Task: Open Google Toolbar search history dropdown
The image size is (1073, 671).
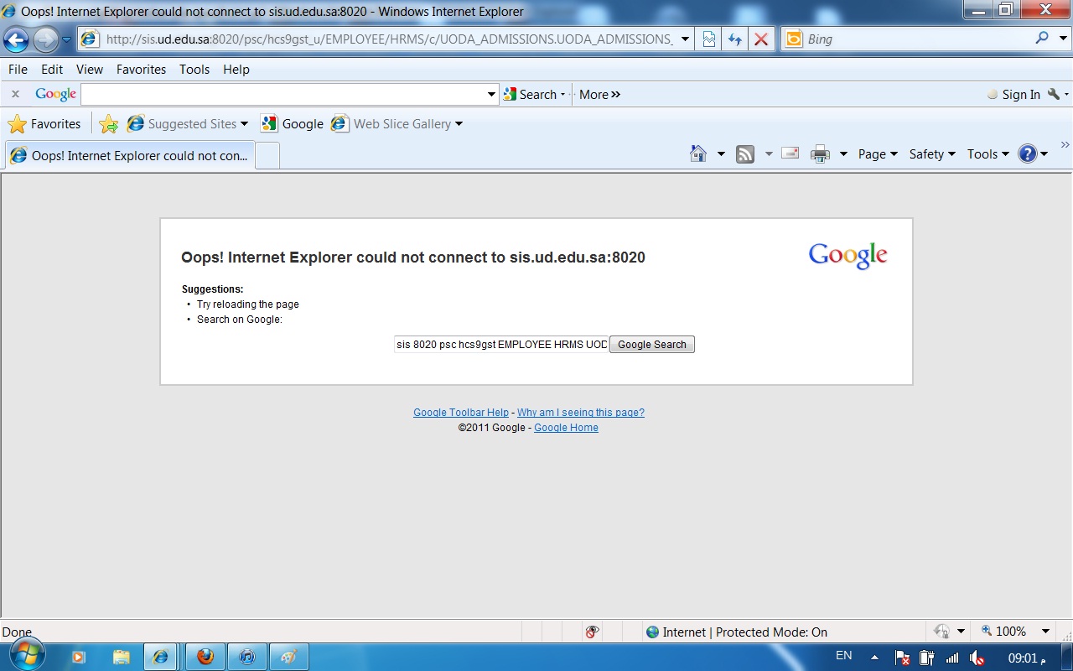Action: coord(492,95)
